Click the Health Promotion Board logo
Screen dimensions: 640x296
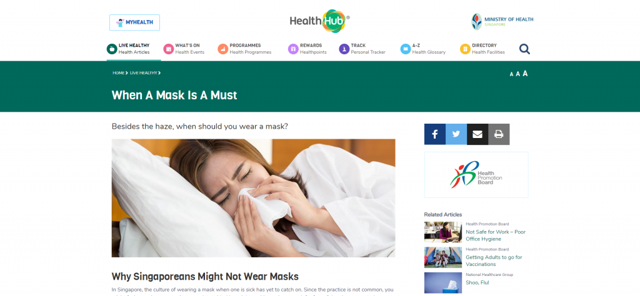pos(476,175)
